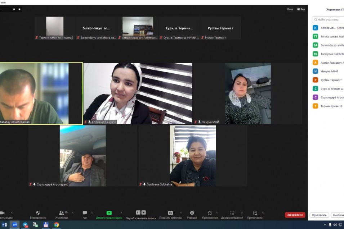Select the Сурхондарё Агросервис video tile
The image size is (344, 229).
click(x=83, y=156)
